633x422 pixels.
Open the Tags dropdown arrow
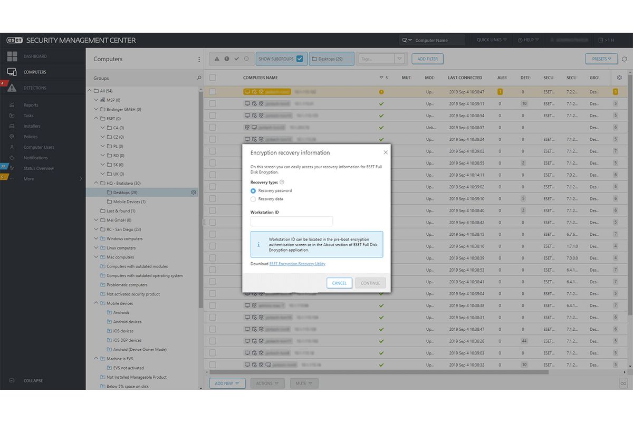400,59
